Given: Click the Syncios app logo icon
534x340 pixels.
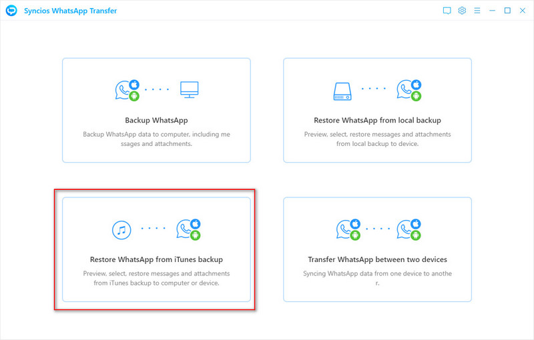Looking at the screenshot, I should (x=11, y=11).
